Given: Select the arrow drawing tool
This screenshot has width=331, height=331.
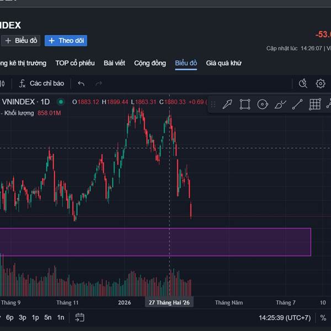Looking at the screenshot, I should coord(227,104).
